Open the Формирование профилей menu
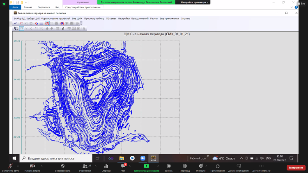This screenshot has width=308, height=173. tap(56, 18)
